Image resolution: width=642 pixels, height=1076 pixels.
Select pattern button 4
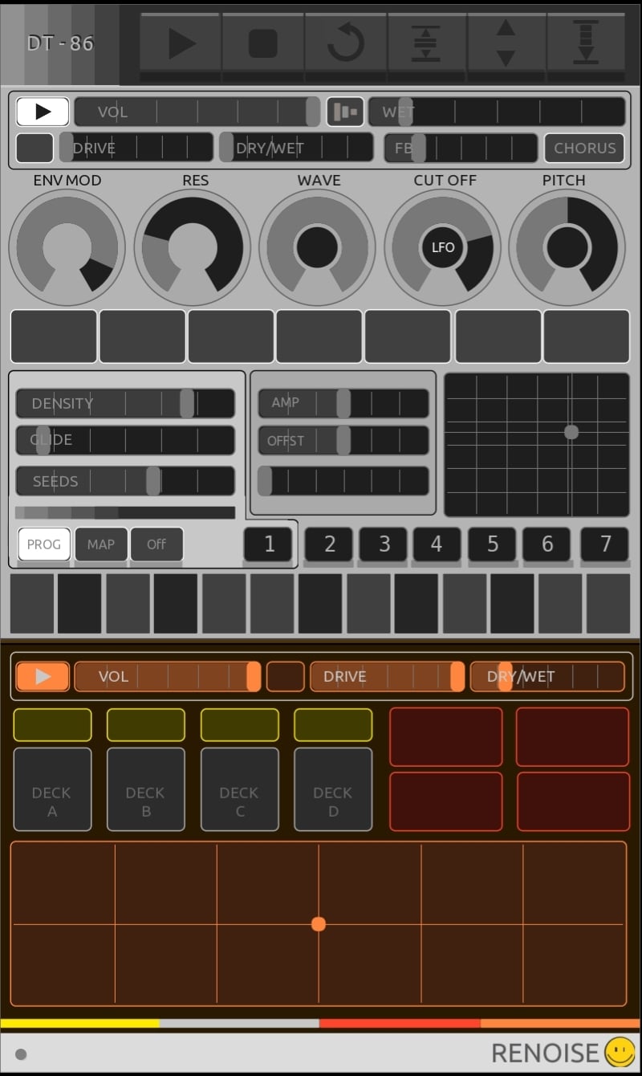pyautogui.click(x=437, y=544)
